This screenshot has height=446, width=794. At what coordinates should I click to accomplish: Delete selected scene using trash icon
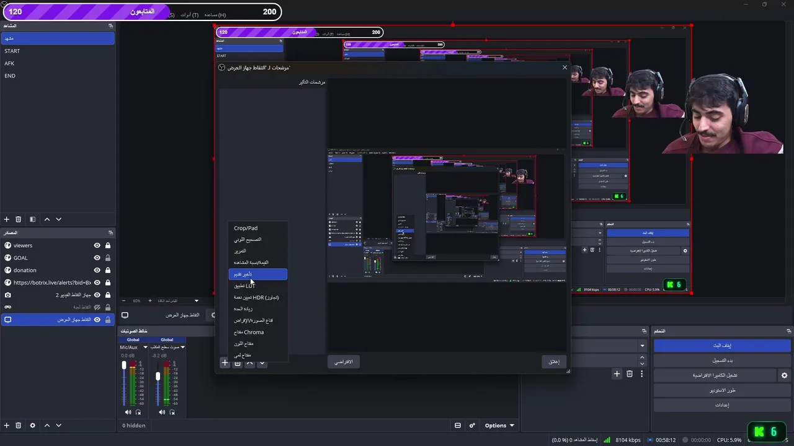click(19, 219)
